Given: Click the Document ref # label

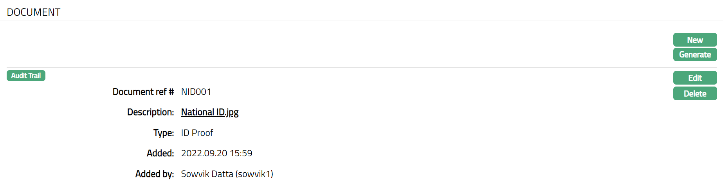Looking at the screenshot, I should coord(143,92).
